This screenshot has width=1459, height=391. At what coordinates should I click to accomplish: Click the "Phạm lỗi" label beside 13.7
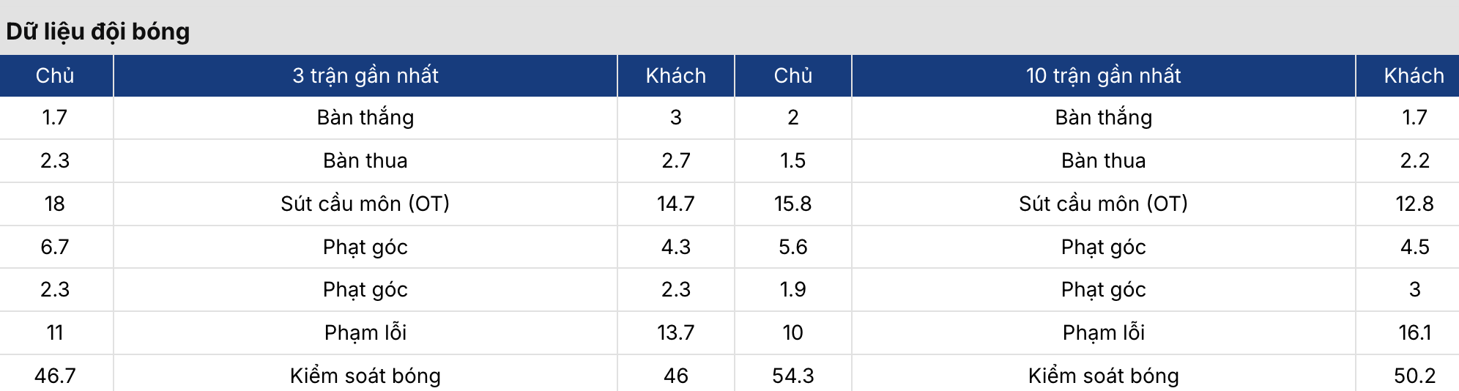[365, 332]
